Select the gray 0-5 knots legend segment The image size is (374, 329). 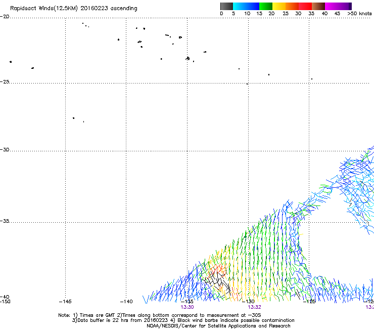[x=226, y=6]
